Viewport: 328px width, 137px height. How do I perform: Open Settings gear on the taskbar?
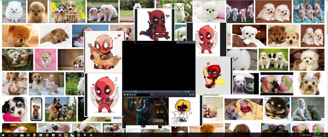[91, 135]
